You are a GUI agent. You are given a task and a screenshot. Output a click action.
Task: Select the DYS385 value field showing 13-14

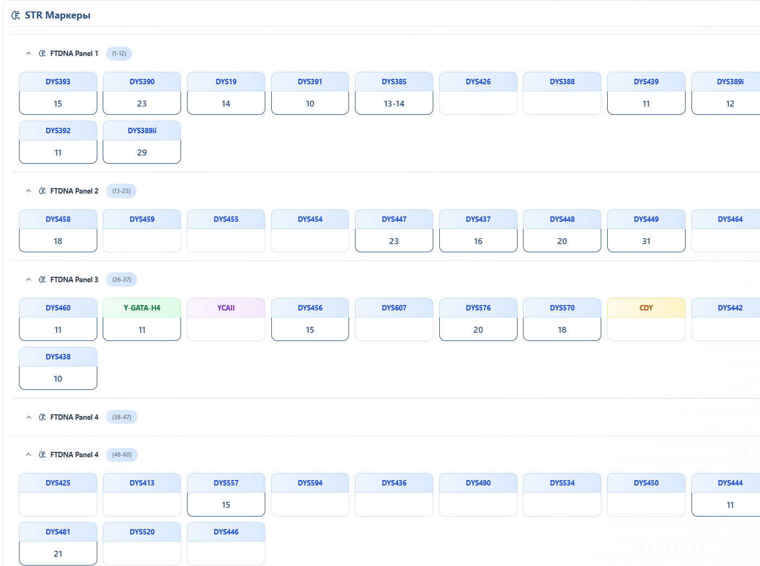point(394,103)
